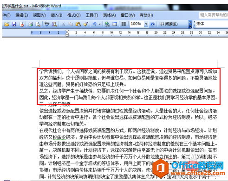
Task: Click the Research binoculars icon
Action: pyautogui.click(x=54, y=24)
